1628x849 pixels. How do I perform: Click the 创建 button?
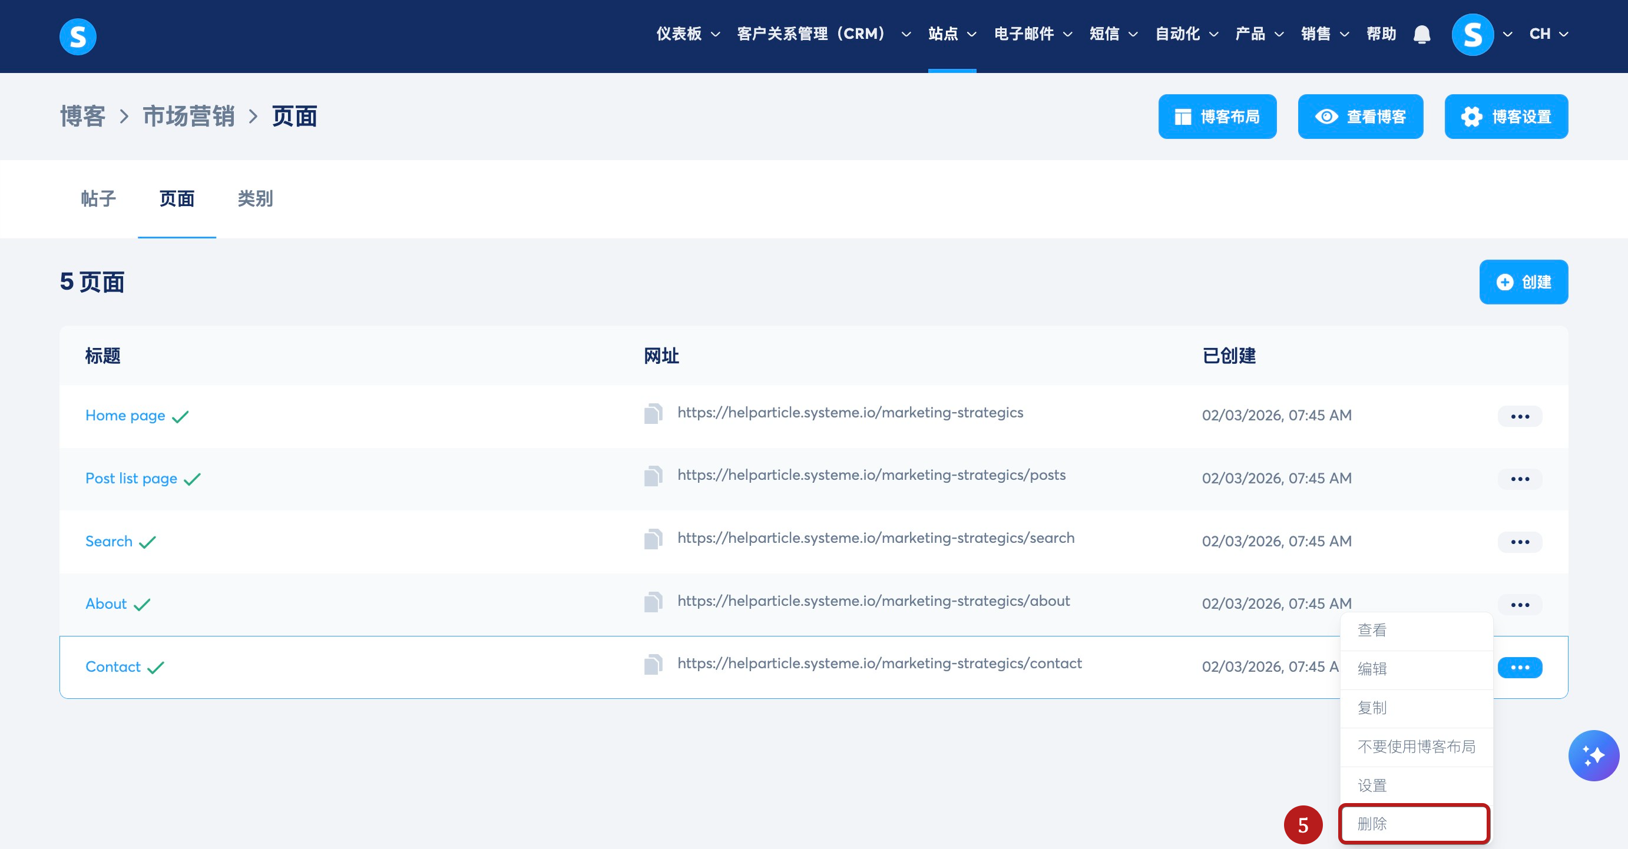1523,283
